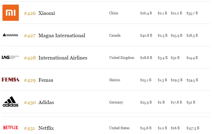Click Femsa's $1.3 B profit figure
The image size is (212, 134).
(162, 80)
